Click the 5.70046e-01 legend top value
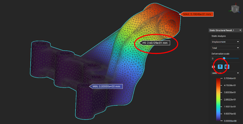The height and width of the screenshot is (124, 243). [x=230, y=78]
